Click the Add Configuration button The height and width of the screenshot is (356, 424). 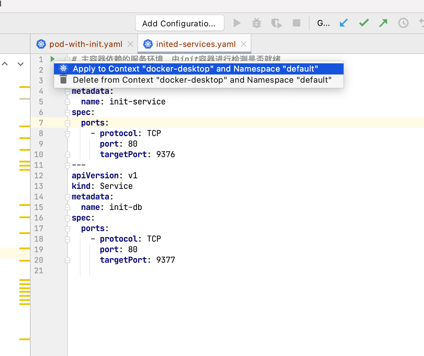tap(179, 23)
